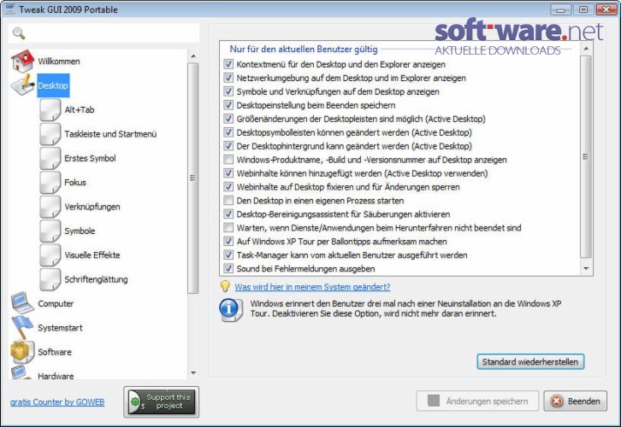
Task: Click options list scrollbar up arrow
Action: [x=586, y=48]
